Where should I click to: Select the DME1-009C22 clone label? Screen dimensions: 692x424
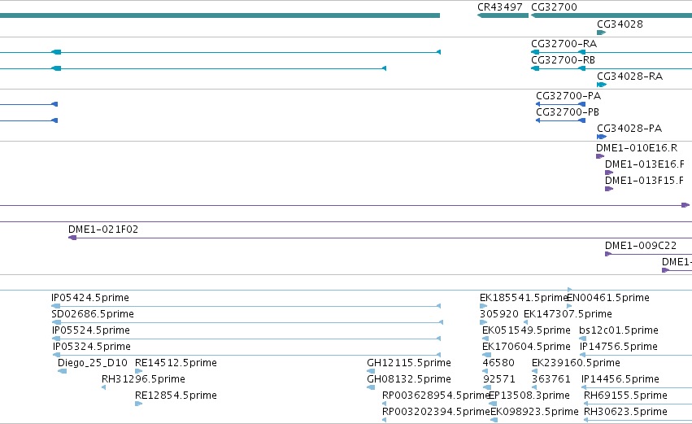tap(641, 246)
